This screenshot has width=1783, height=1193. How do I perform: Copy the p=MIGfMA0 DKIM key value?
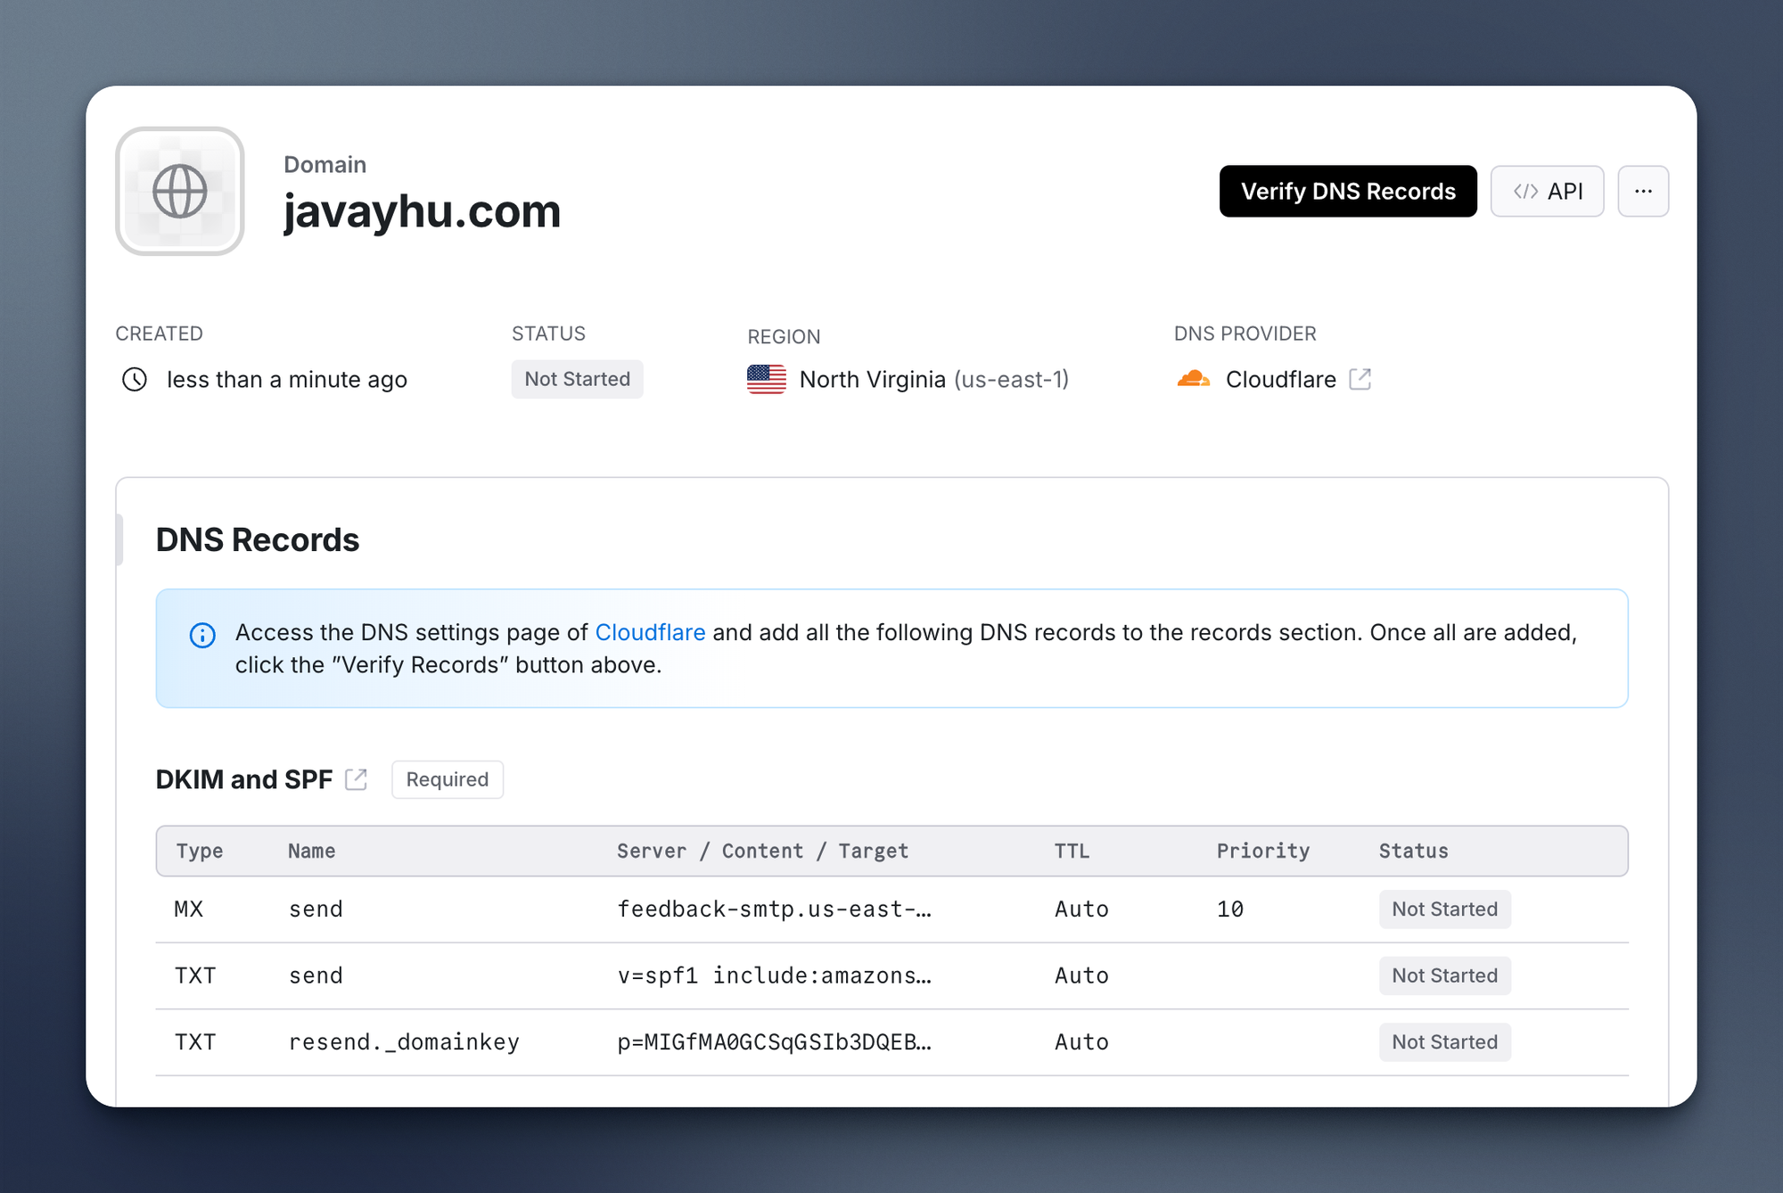pyautogui.click(x=774, y=1041)
